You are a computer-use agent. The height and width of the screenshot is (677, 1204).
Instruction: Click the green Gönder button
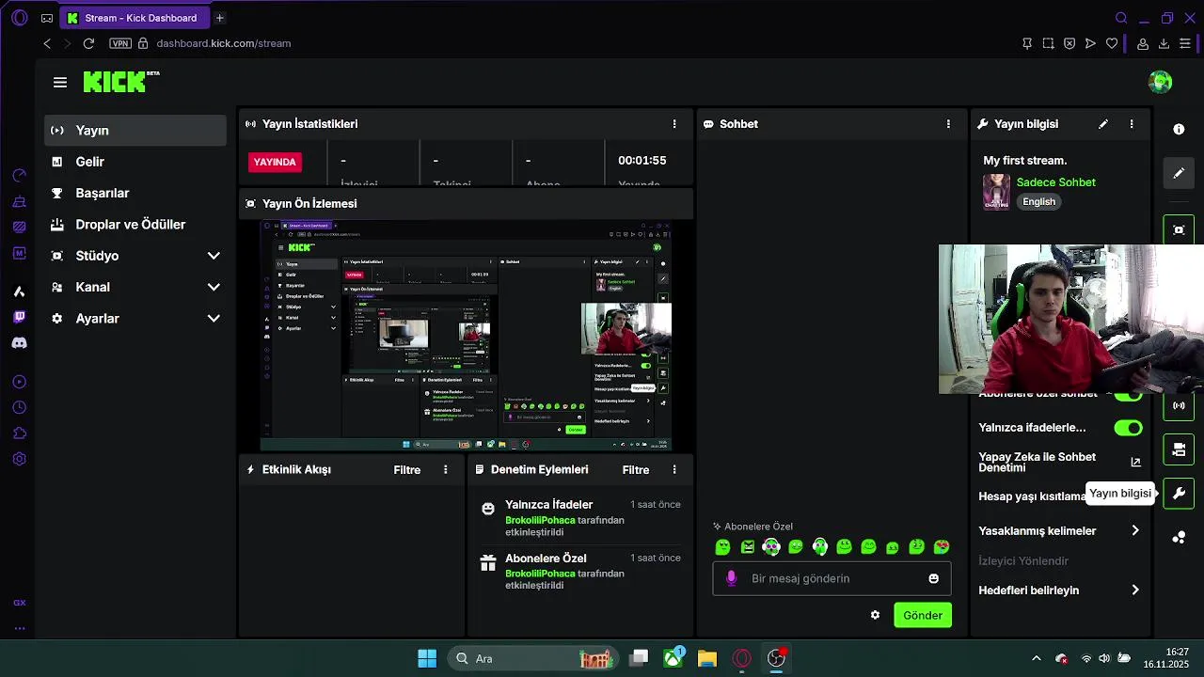(x=923, y=615)
